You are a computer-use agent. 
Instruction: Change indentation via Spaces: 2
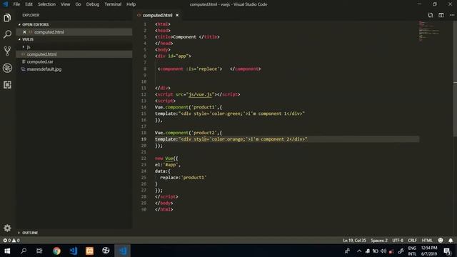(379, 241)
